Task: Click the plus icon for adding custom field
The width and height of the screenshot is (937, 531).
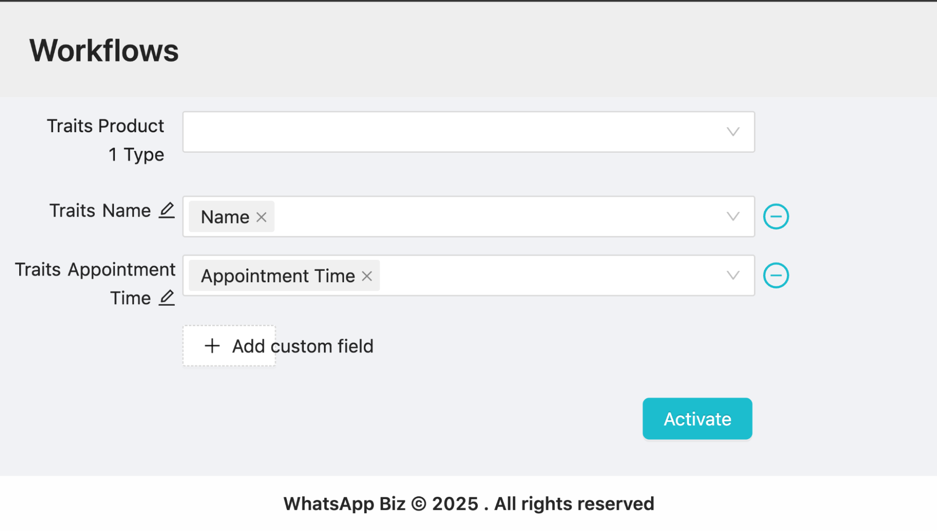Action: pos(212,346)
